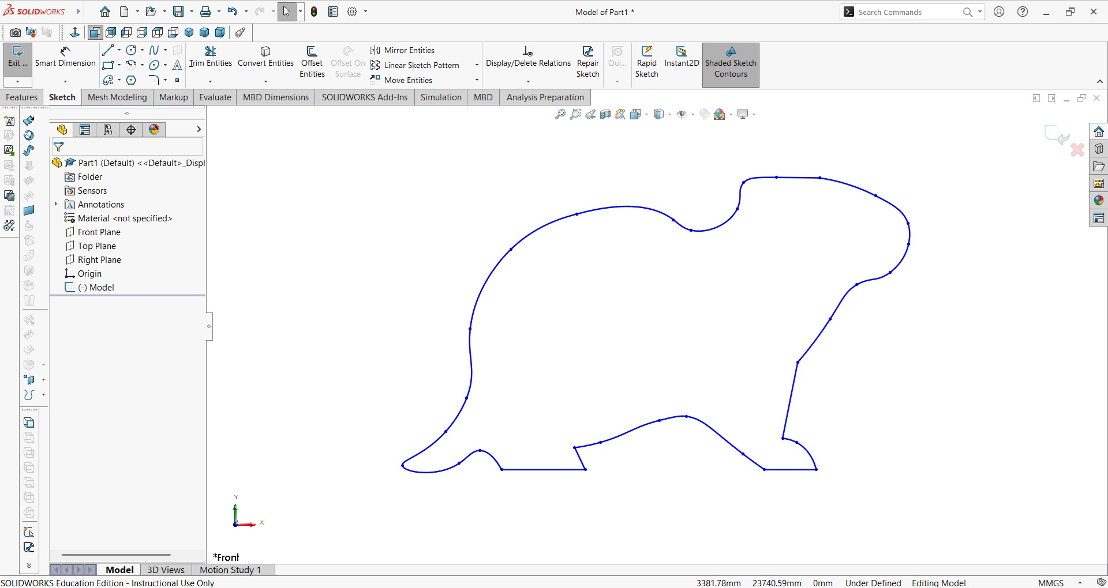This screenshot has width=1108, height=588.
Task: Open the PropertyManager tab icon
Action: coord(85,130)
